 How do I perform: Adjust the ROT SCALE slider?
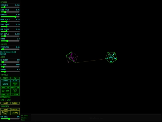[x=10, y=36]
